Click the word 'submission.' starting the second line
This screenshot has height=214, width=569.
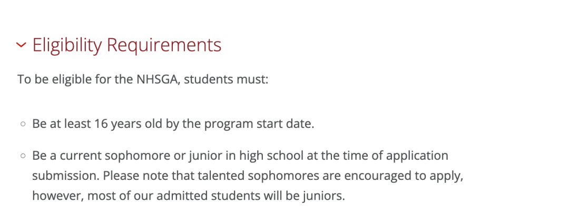click(x=66, y=176)
